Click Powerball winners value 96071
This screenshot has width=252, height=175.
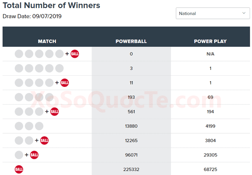[x=131, y=155]
